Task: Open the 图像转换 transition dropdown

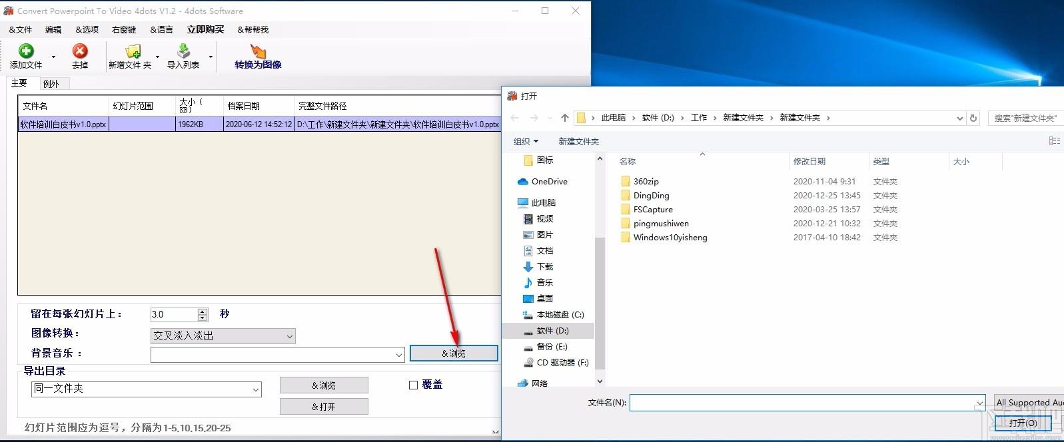Action: coord(223,336)
